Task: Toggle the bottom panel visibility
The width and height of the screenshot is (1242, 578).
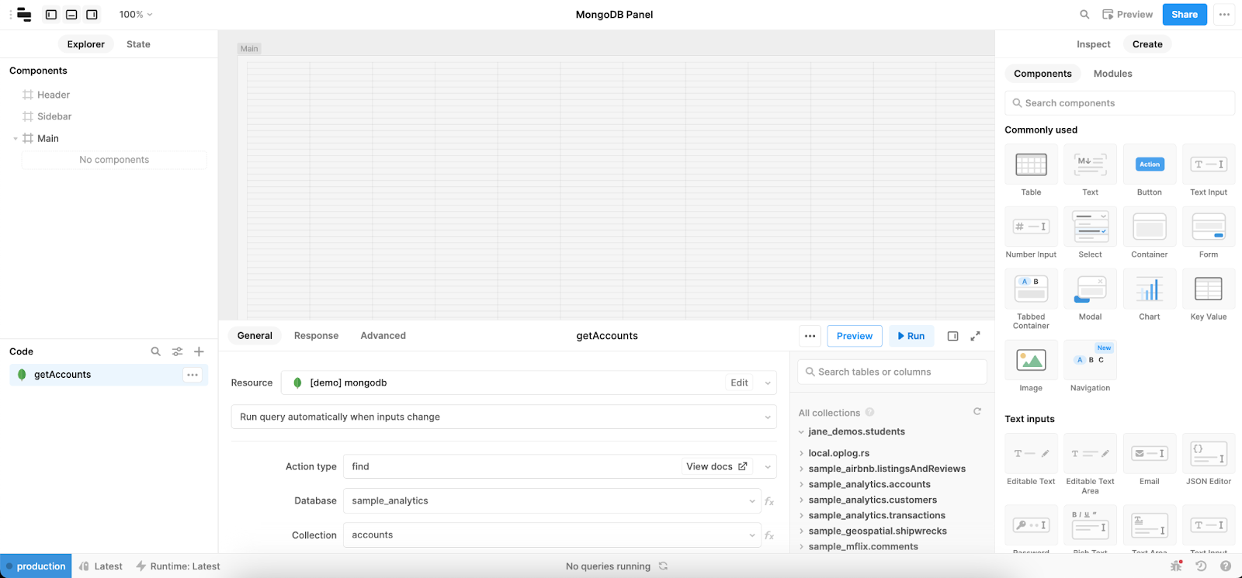Action: [x=71, y=14]
